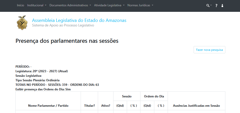
Task: Open the Normas Jurídicas menu
Action: point(140,5)
